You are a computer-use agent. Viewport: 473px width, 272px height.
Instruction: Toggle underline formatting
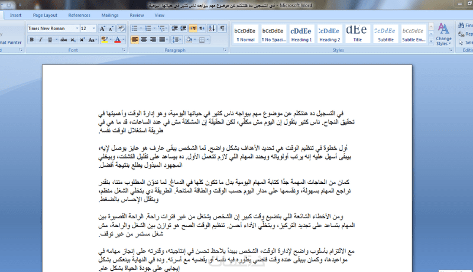(50, 40)
